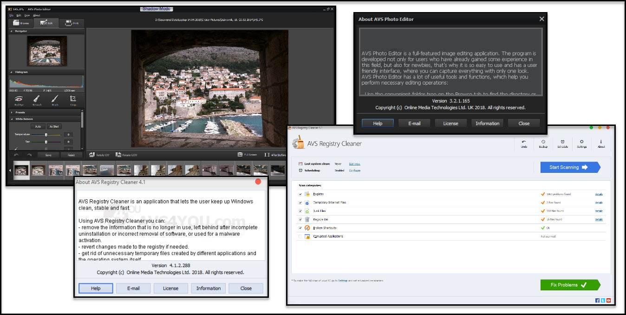This screenshot has height=315, width=626.
Task: Click the Temporary Internet Files globe icon
Action: (307, 203)
